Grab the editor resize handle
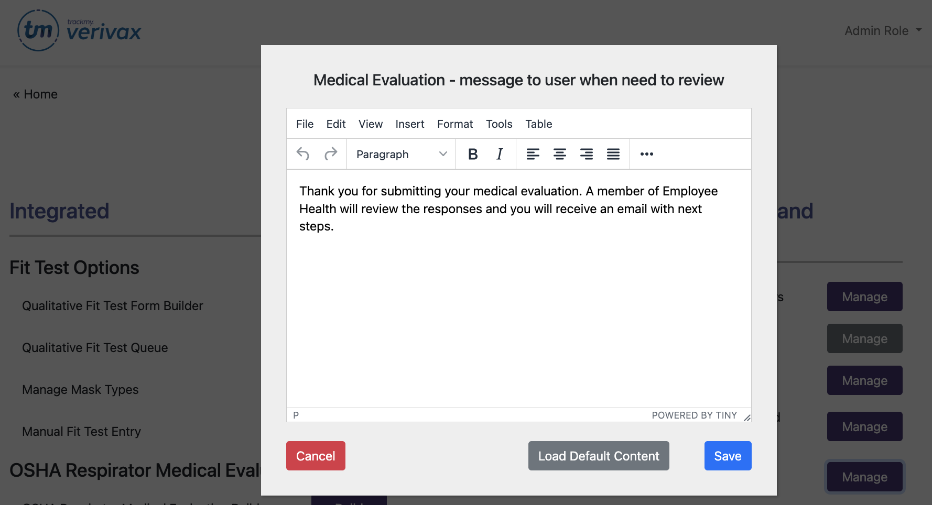This screenshot has width=932, height=505. [747, 418]
